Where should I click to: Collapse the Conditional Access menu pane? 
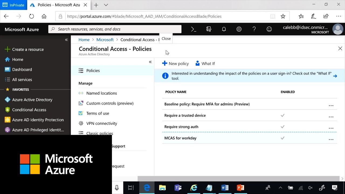point(150,62)
